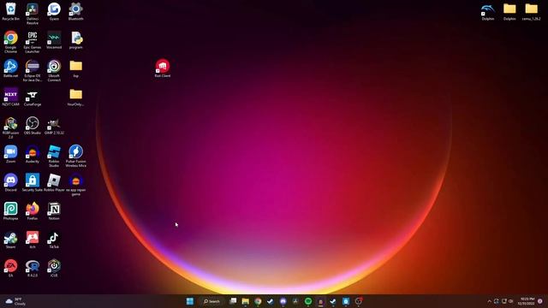The image size is (548, 308).
Task: Select the Python program file icon
Action: 76,40
